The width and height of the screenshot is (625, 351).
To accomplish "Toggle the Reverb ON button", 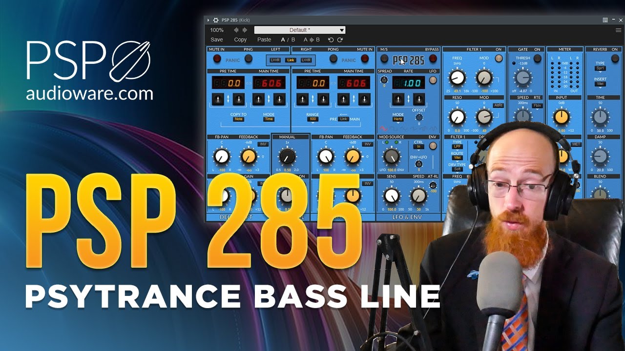I will [614, 58].
